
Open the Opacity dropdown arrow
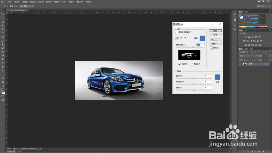pyautogui.click(x=270, y=56)
